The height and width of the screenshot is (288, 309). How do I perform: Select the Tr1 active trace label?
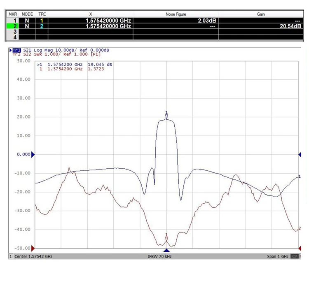point(16,50)
